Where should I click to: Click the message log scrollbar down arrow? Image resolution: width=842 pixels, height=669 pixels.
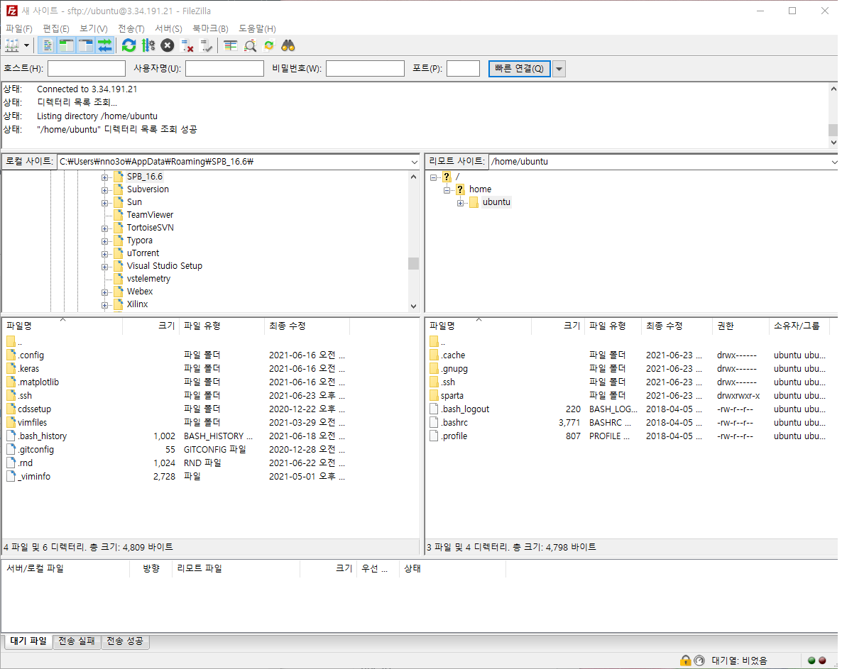click(833, 142)
